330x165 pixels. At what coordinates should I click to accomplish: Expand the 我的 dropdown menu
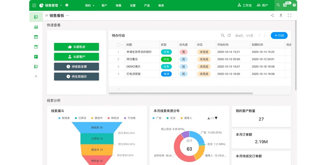[x=90, y=5]
